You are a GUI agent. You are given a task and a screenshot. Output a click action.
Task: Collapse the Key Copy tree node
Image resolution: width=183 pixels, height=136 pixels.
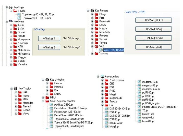coord(7,7)
